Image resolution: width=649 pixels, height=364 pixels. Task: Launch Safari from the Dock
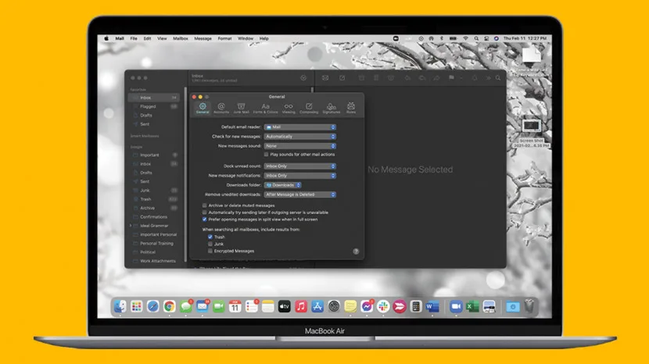152,306
